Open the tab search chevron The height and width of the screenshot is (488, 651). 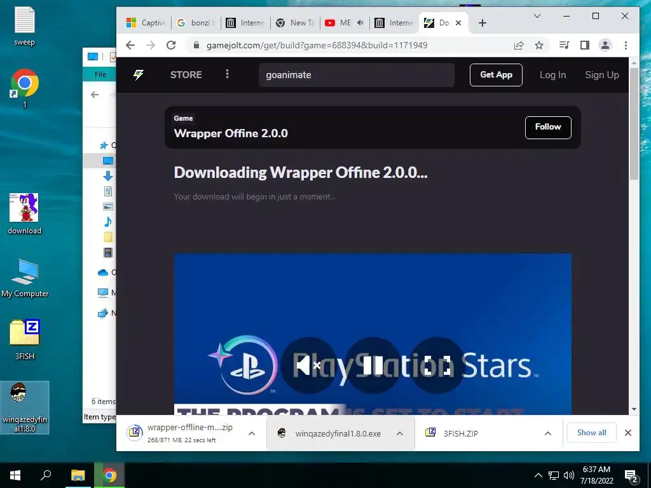537,16
